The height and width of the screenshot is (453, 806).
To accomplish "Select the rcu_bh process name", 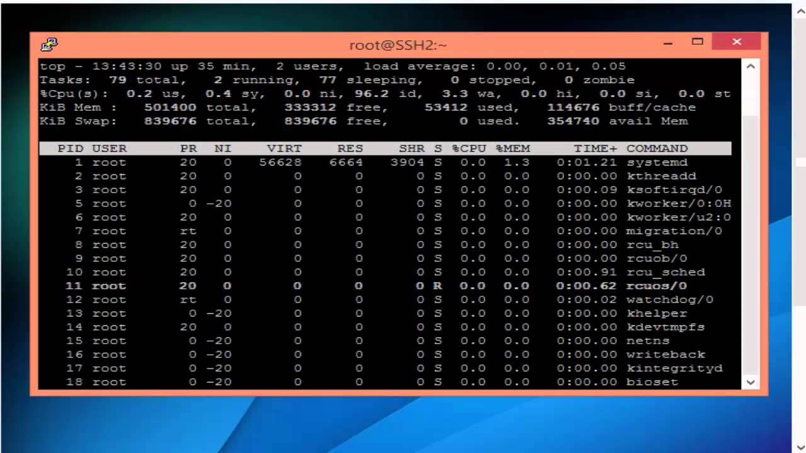I will click(x=652, y=245).
